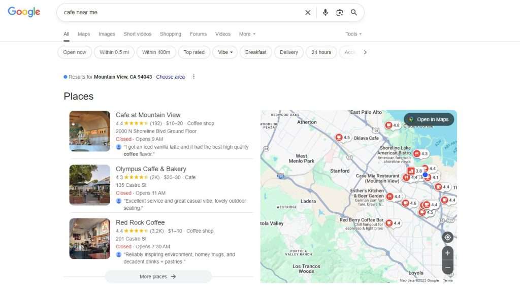Toggle the Breakfast filter chip
The height and width of the screenshot is (293, 520).
256,52
